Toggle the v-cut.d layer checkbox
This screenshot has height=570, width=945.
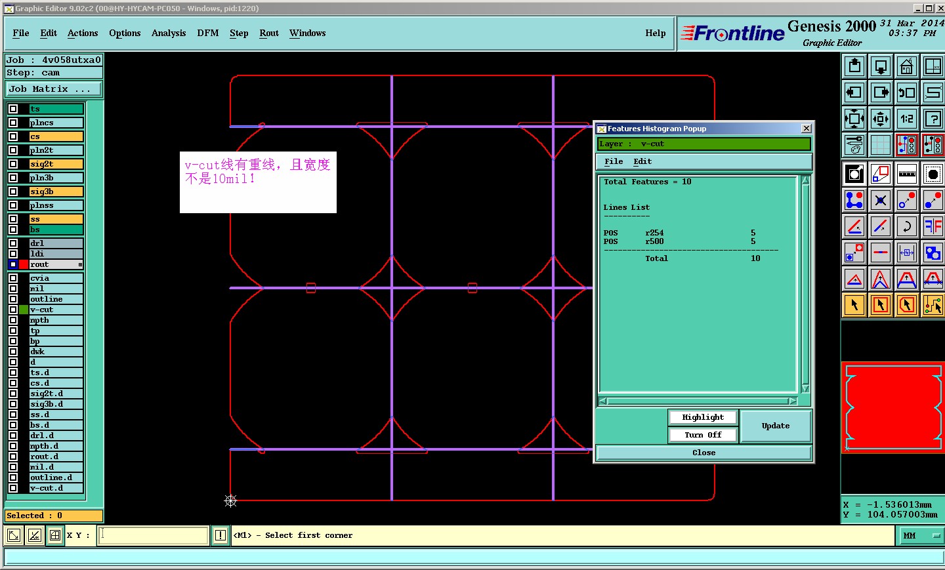(13, 488)
